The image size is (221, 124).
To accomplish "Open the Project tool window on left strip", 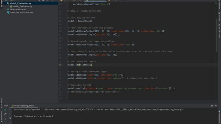I will pyautogui.click(x=1, y=3).
